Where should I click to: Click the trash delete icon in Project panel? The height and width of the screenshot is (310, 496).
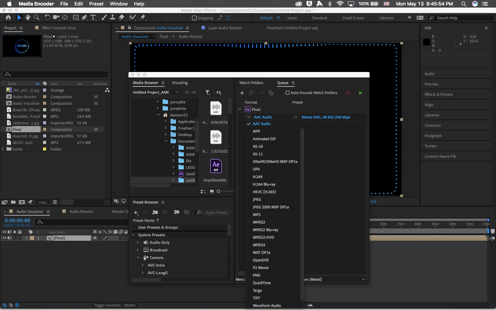(x=55, y=202)
